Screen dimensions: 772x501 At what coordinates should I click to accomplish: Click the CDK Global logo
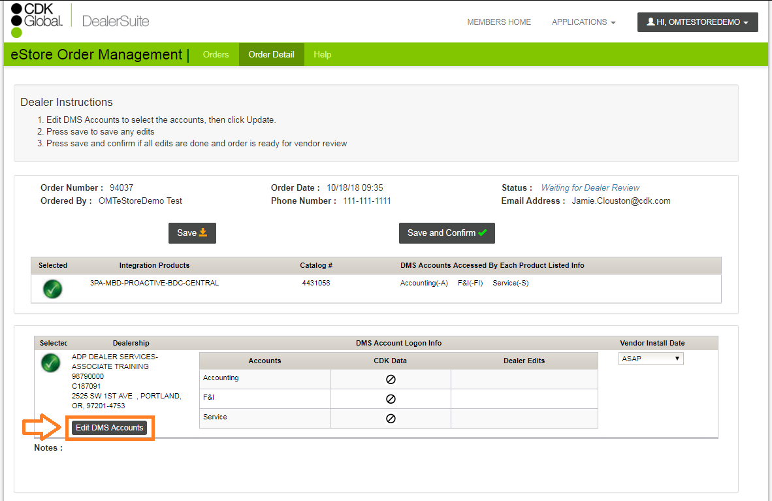pos(37,20)
